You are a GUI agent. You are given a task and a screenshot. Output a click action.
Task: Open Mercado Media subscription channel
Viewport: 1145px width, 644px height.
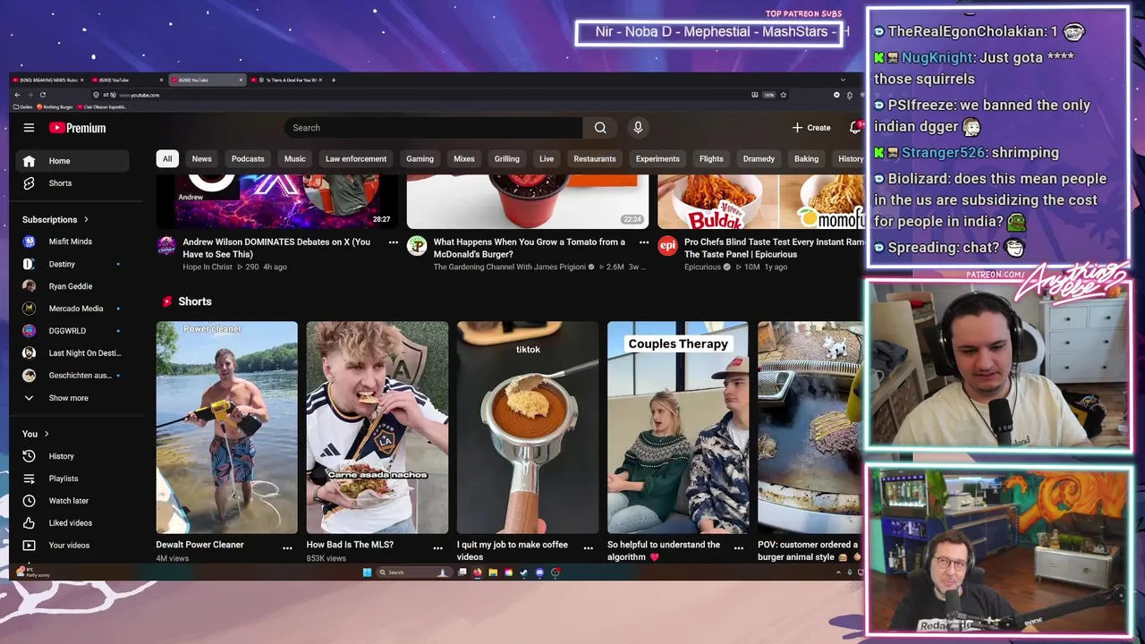(72, 309)
